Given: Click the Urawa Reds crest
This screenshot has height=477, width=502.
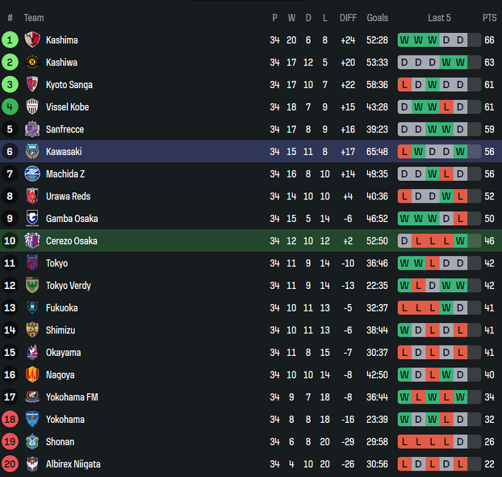Looking at the screenshot, I should point(32,196).
